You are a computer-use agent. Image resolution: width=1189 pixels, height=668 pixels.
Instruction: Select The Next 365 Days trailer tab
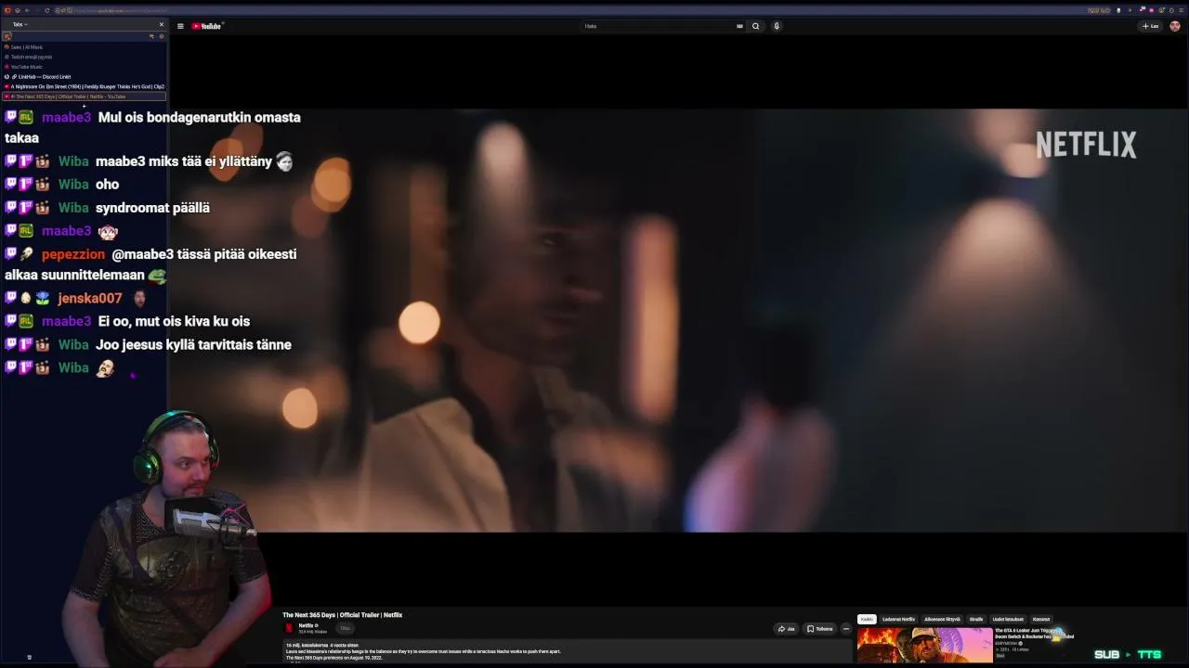coord(85,96)
